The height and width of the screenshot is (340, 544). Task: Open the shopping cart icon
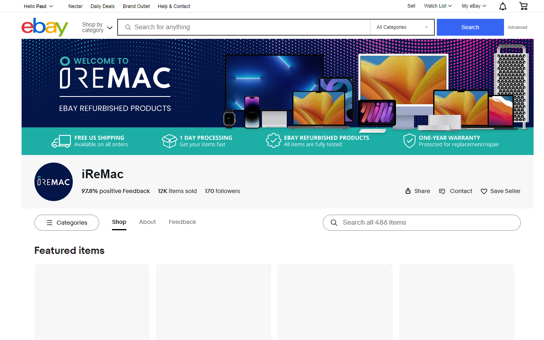pyautogui.click(x=523, y=6)
